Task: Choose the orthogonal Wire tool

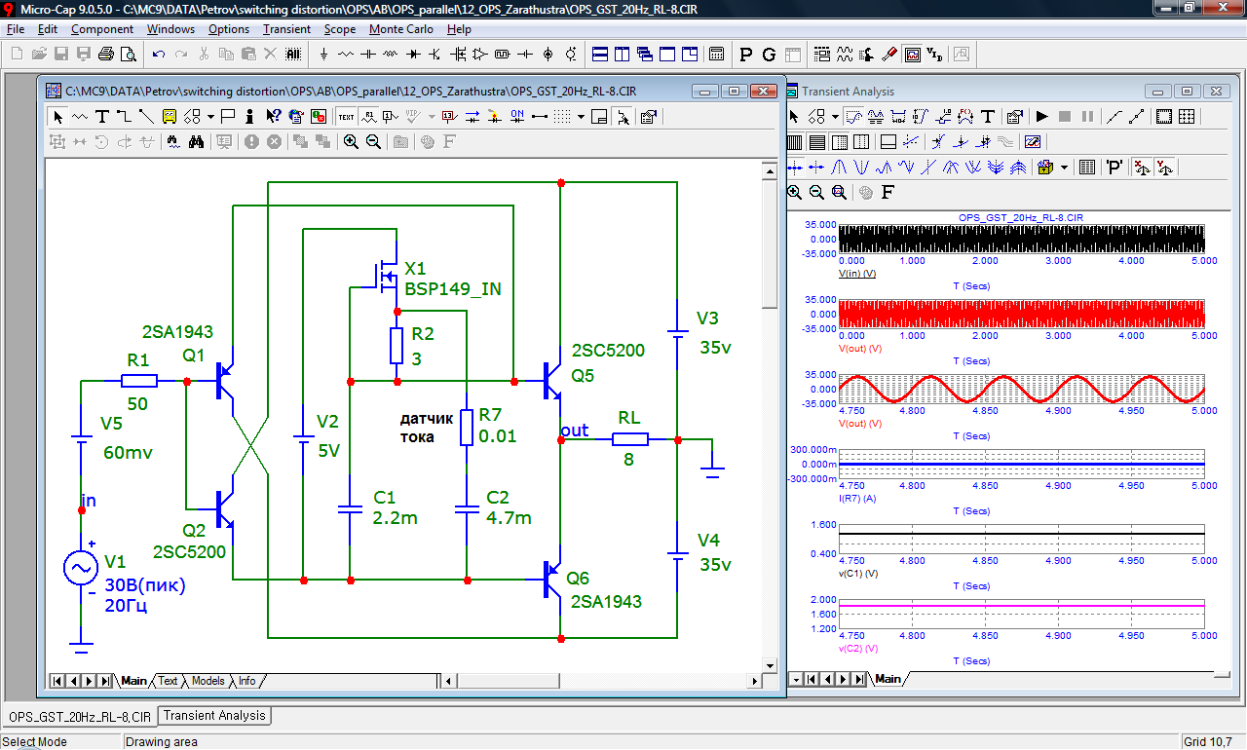Action: pyautogui.click(x=124, y=117)
